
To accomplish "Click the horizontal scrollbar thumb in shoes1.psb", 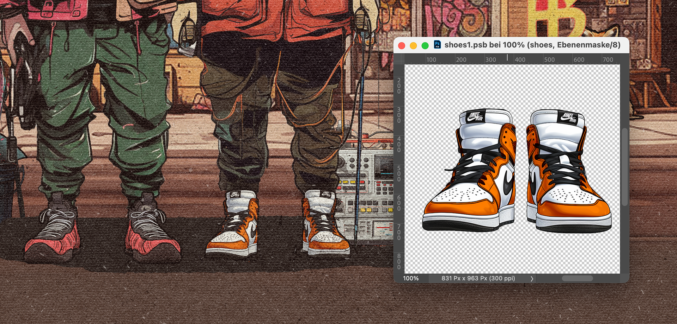I will (x=577, y=278).
